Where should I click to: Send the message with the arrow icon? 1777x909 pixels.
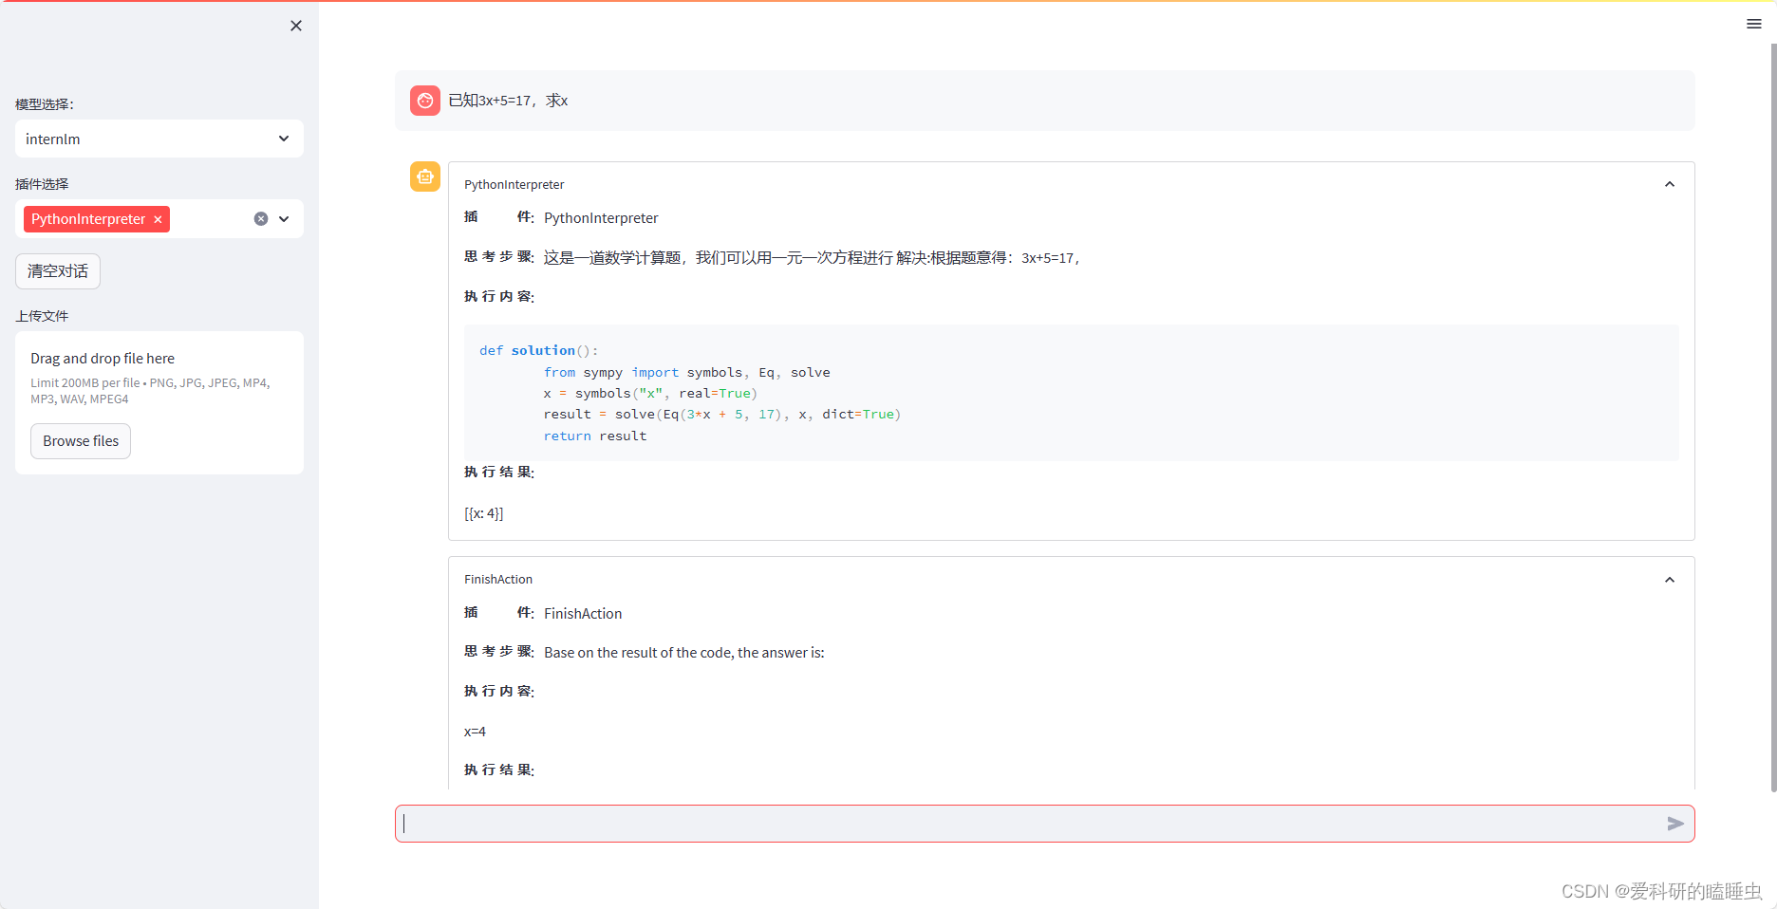pyautogui.click(x=1675, y=824)
